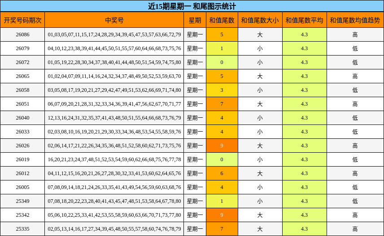
Task: Select issue number 26065
Action: click(22, 76)
